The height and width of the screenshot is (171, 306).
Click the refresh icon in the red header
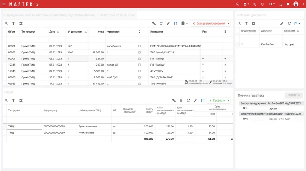coord(263,4)
